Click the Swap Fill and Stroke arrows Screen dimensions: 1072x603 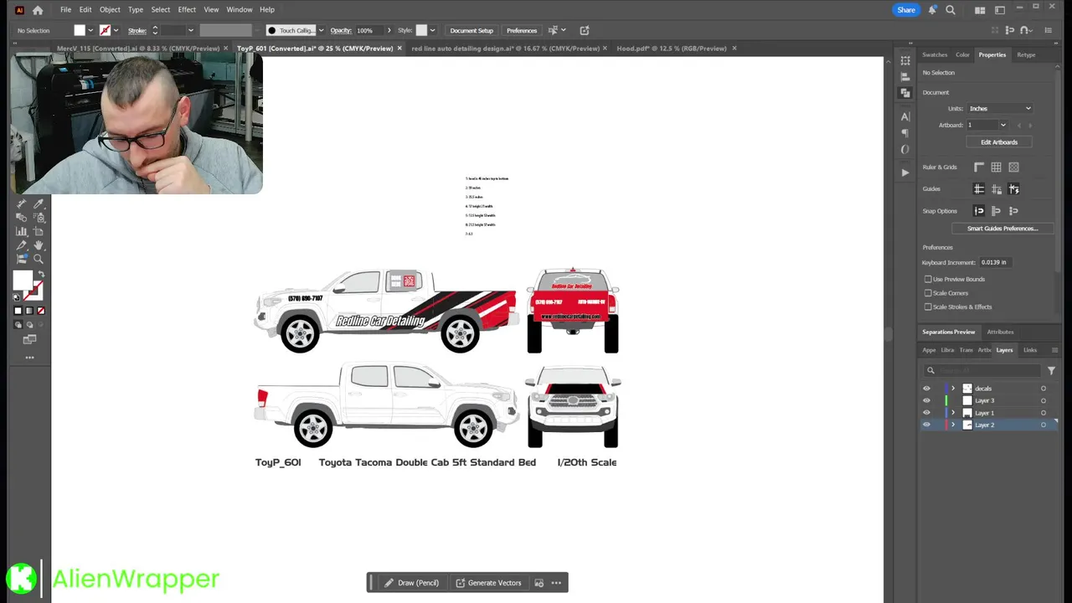[42, 274]
